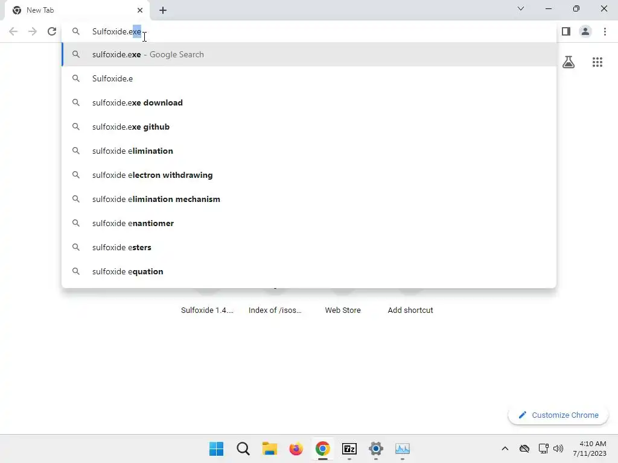Open Chrome's three-dot menu
Screen dimensions: 618x463
pos(605,31)
